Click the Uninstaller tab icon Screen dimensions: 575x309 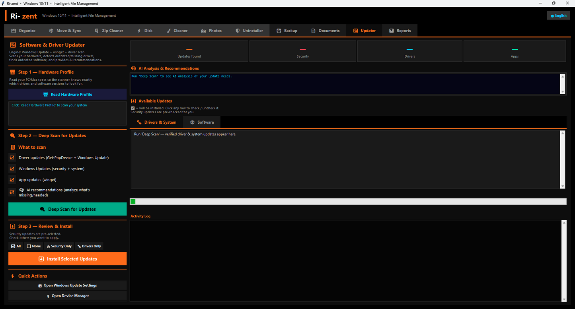coord(238,31)
